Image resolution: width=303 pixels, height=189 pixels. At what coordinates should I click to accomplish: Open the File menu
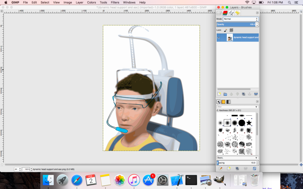[25, 2]
